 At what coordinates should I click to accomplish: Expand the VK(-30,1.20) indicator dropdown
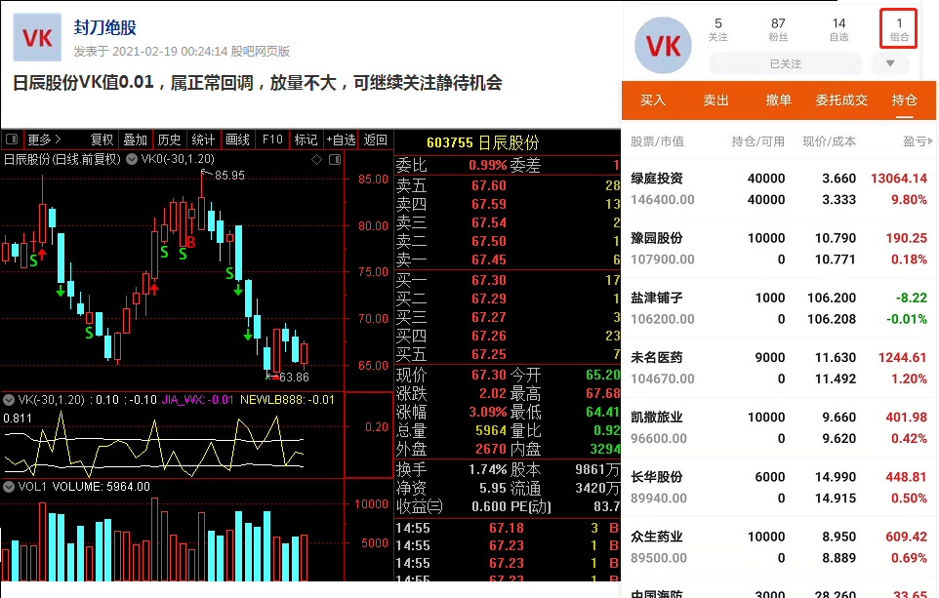click(9, 400)
